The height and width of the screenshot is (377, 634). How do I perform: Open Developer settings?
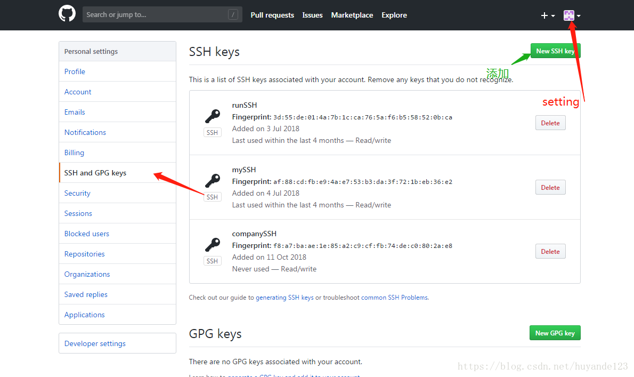[117, 343]
